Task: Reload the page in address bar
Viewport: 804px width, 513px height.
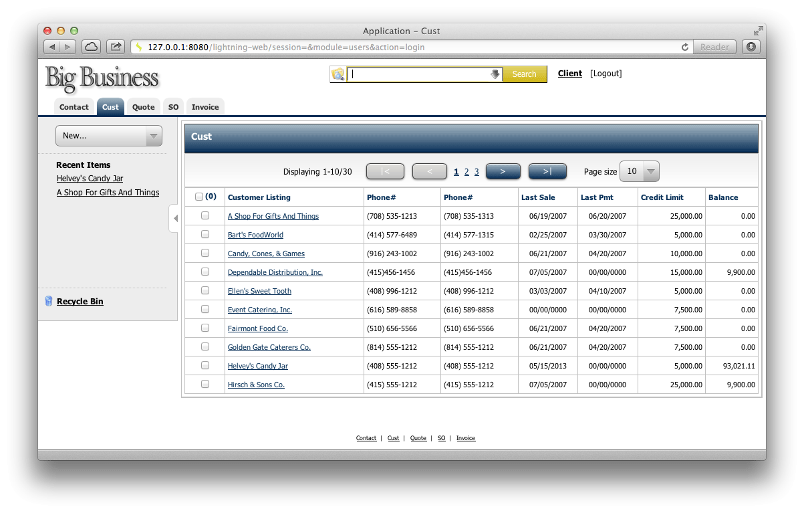Action: point(684,47)
